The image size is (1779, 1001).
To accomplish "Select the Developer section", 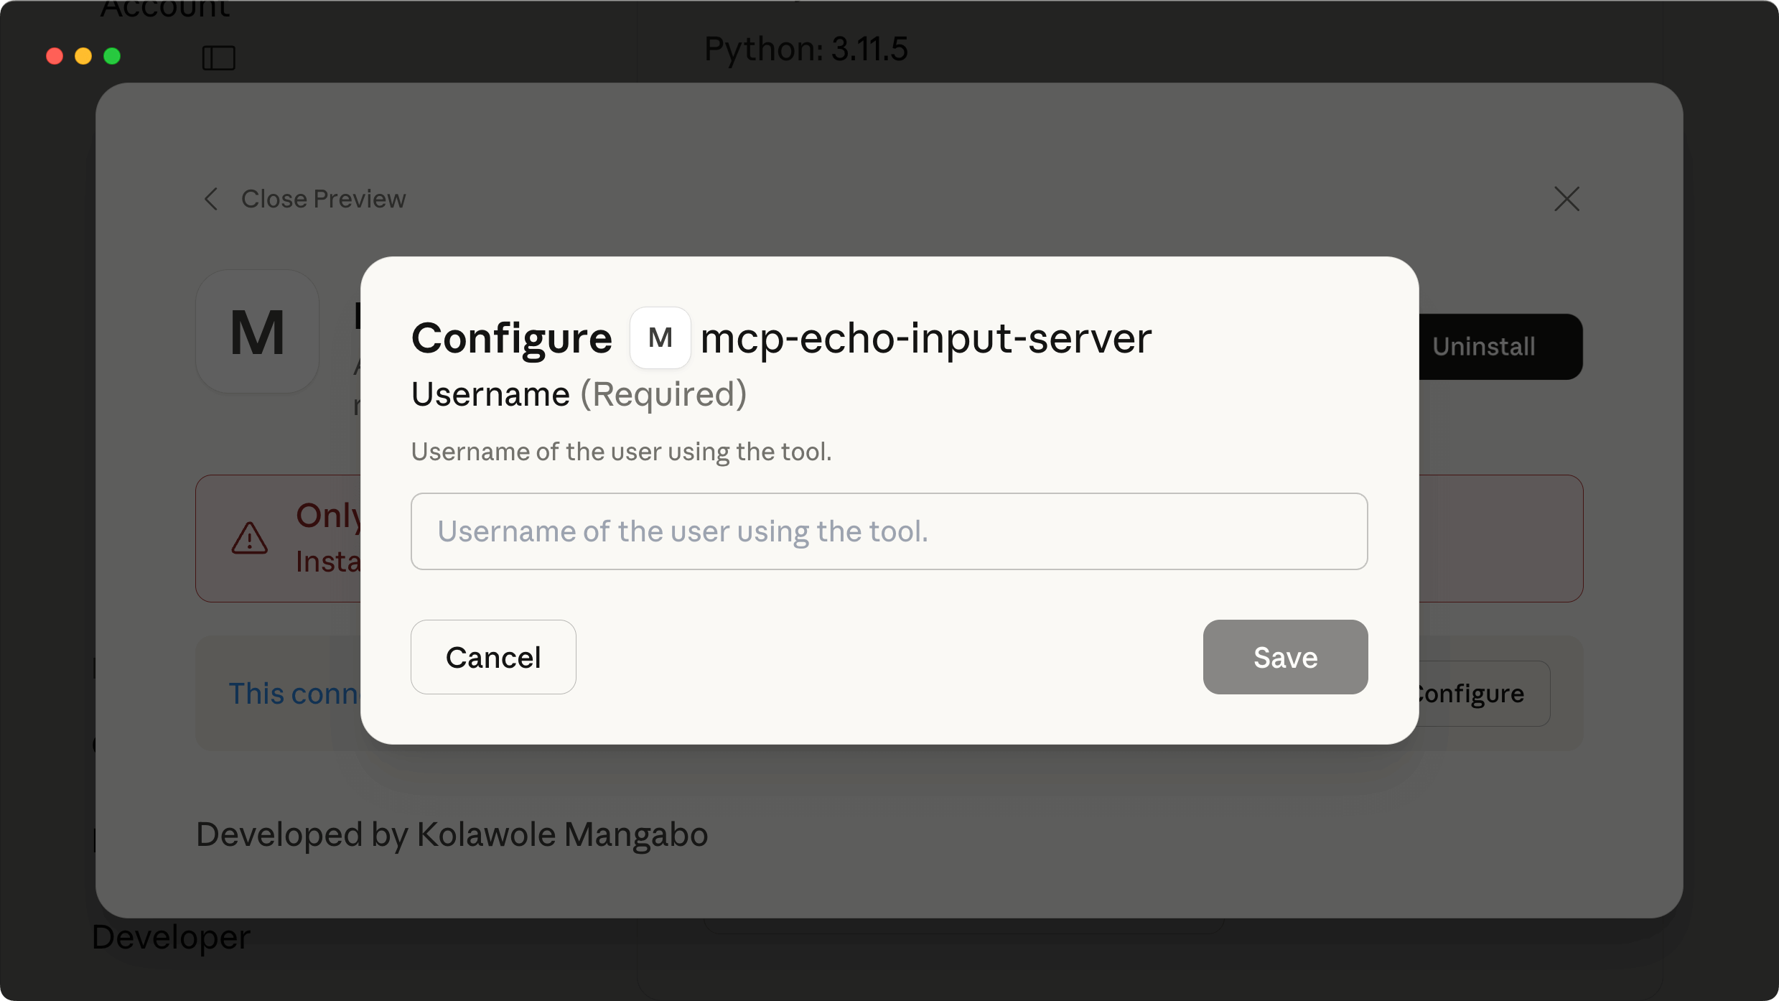I will click(170, 936).
